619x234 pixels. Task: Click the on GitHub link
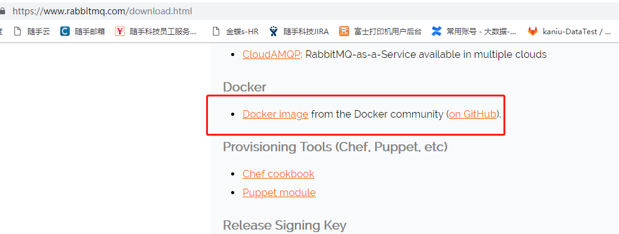473,114
